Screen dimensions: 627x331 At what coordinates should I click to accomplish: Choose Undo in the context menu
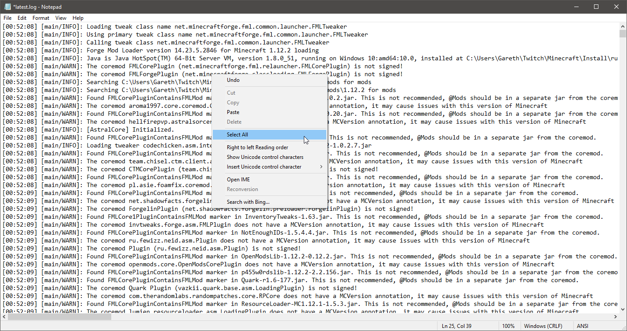click(270, 80)
